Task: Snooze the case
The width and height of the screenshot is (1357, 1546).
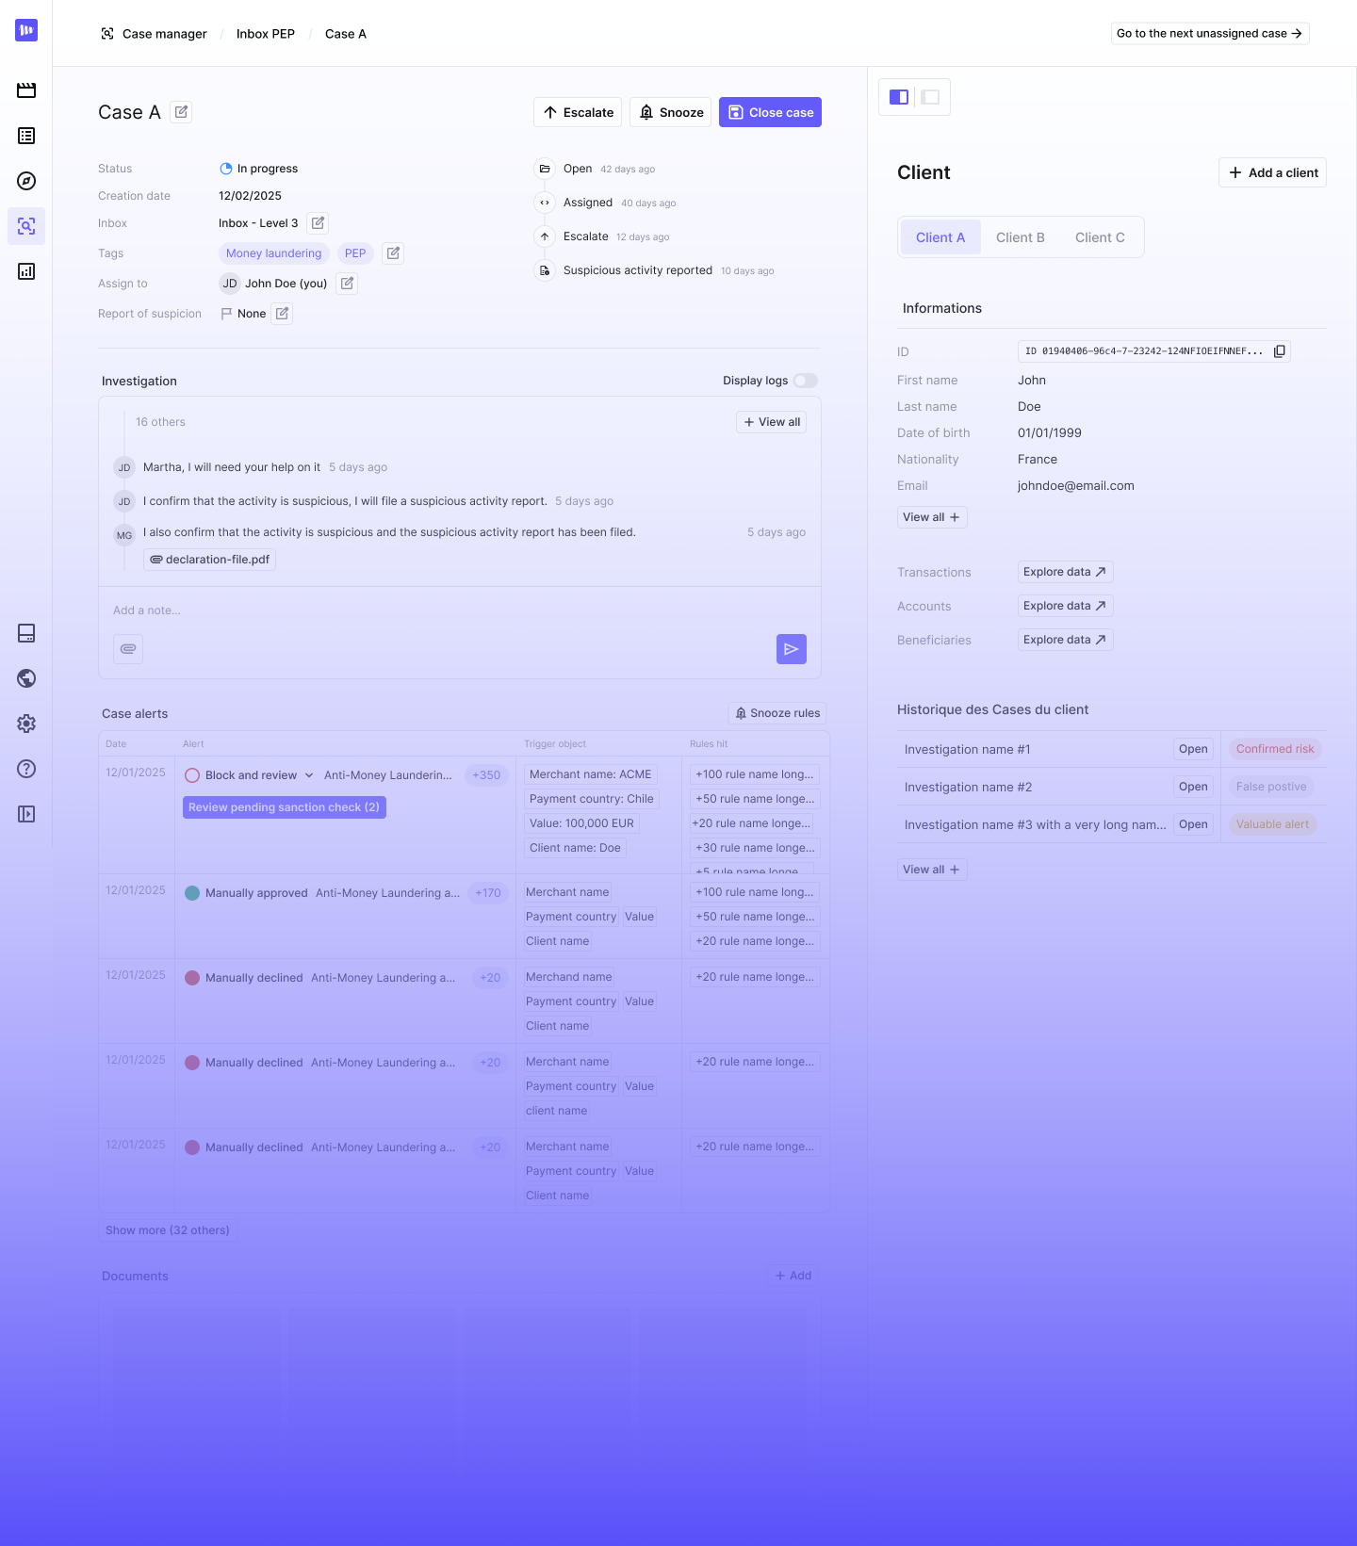Action: (671, 112)
